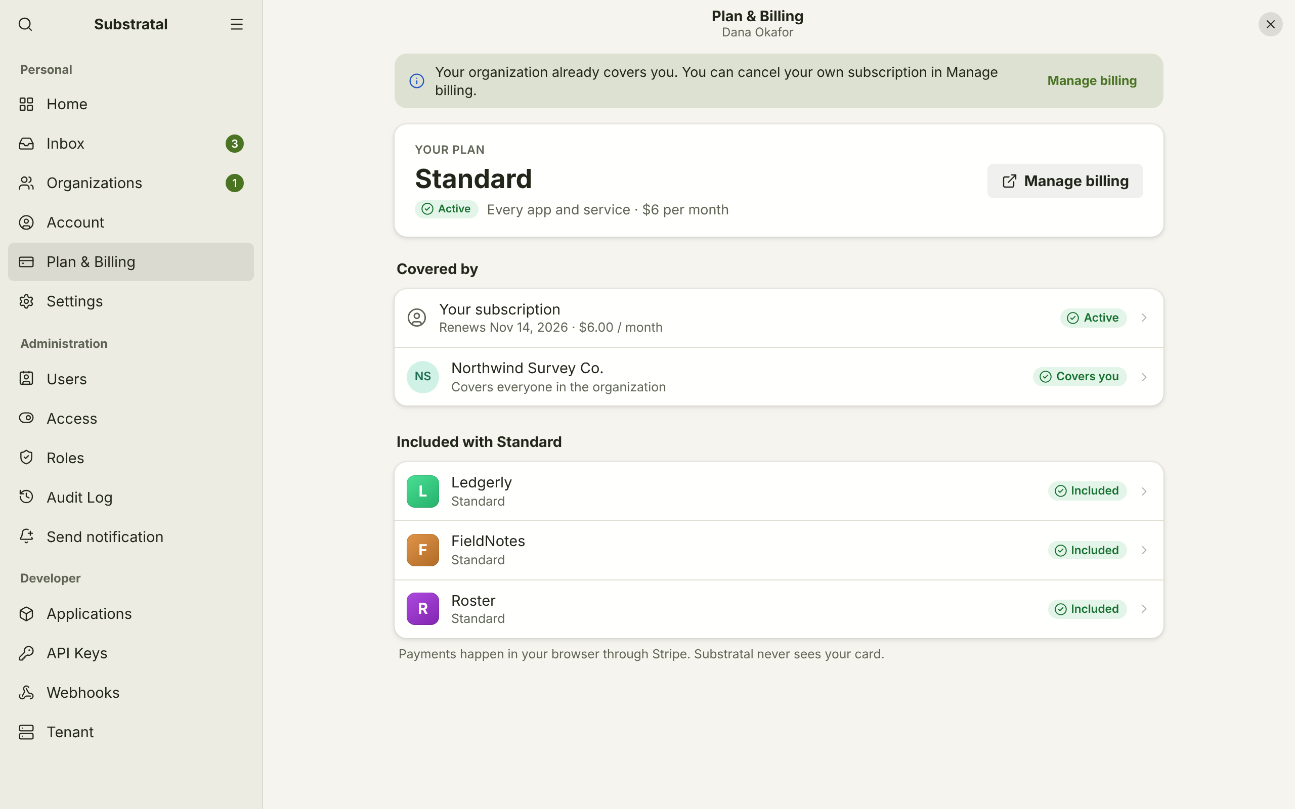This screenshot has height=809, width=1295.
Task: Click the Organizations people icon
Action: pos(26,183)
